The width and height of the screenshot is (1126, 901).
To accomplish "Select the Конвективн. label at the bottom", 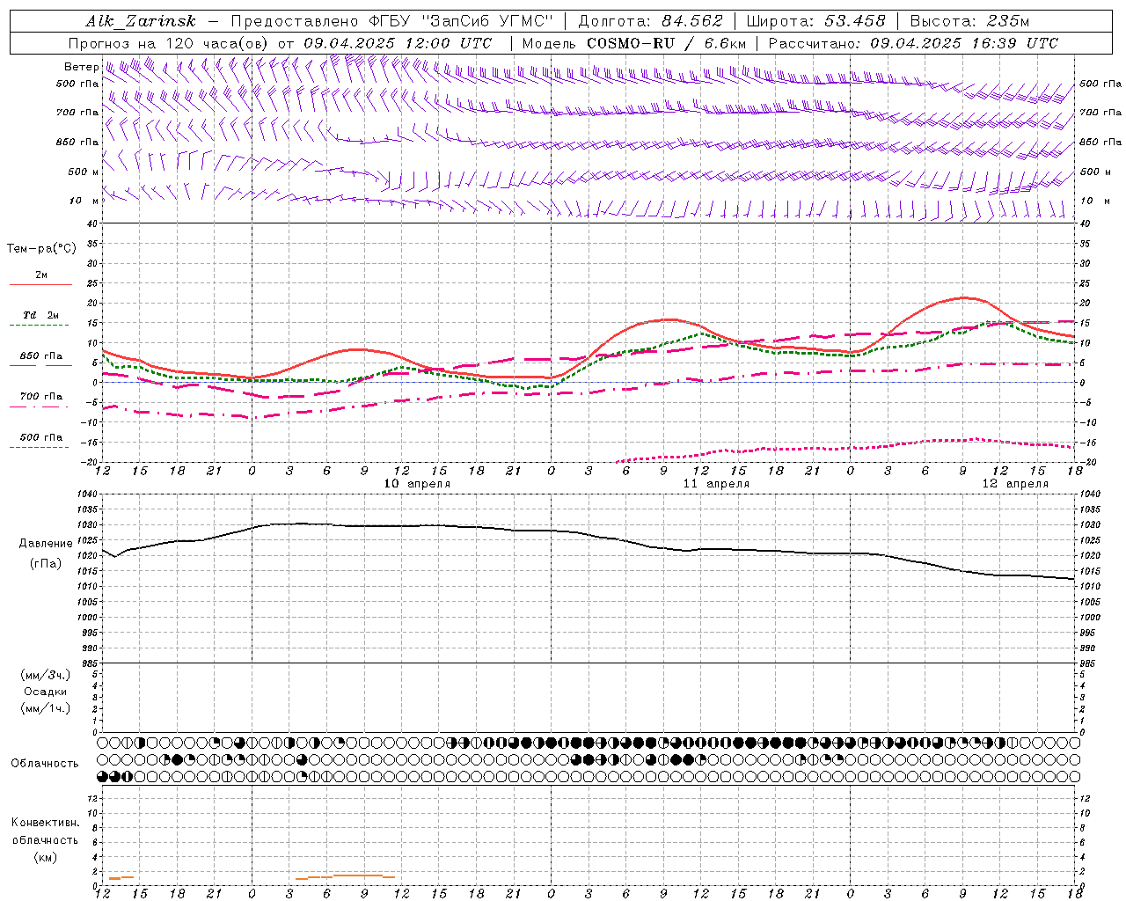I will pyautogui.click(x=45, y=823).
